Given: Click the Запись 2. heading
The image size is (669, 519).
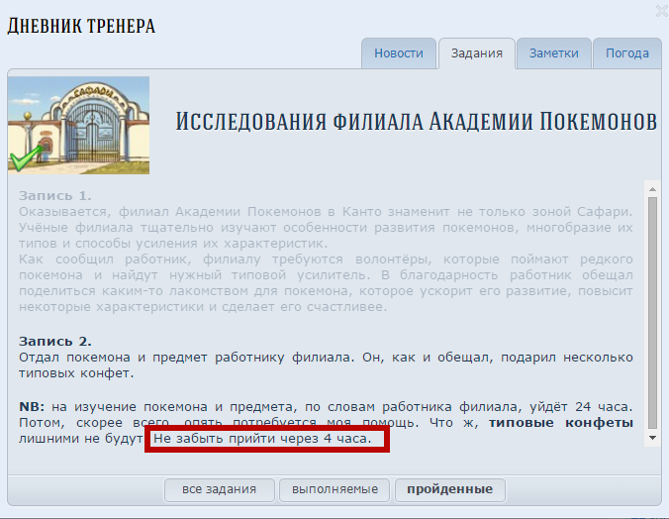Looking at the screenshot, I should 55,342.
